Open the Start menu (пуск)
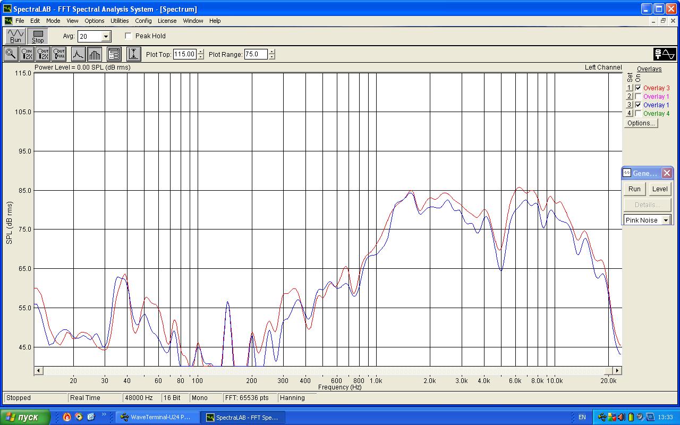Image resolution: width=680 pixels, height=425 pixels. 25,417
